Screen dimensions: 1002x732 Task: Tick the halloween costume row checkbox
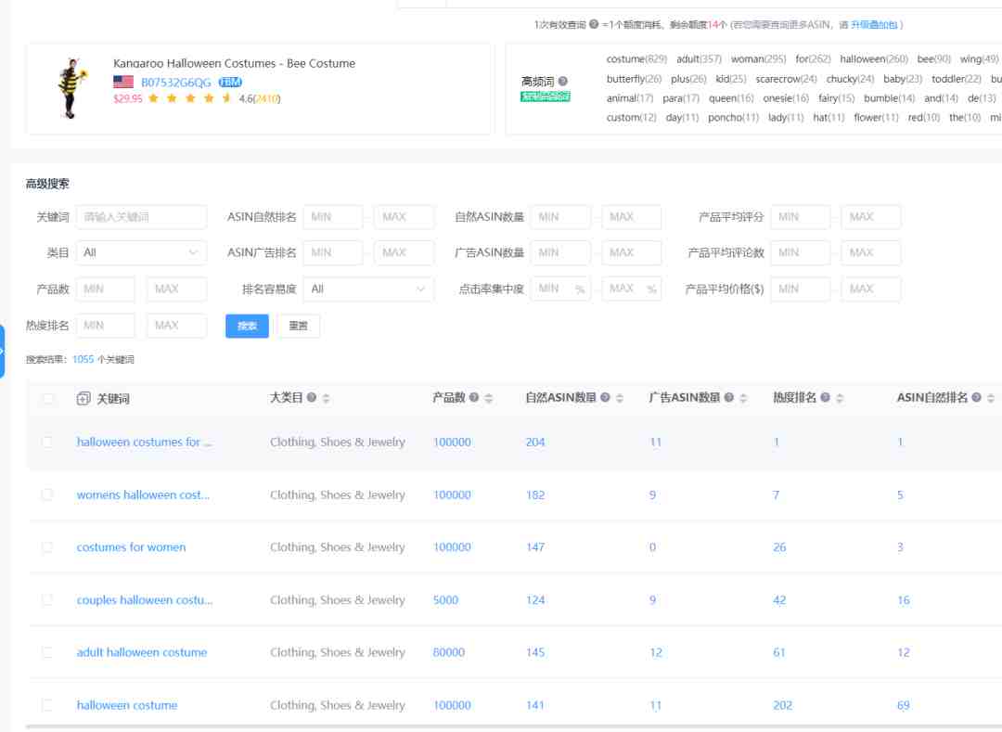[x=47, y=705]
